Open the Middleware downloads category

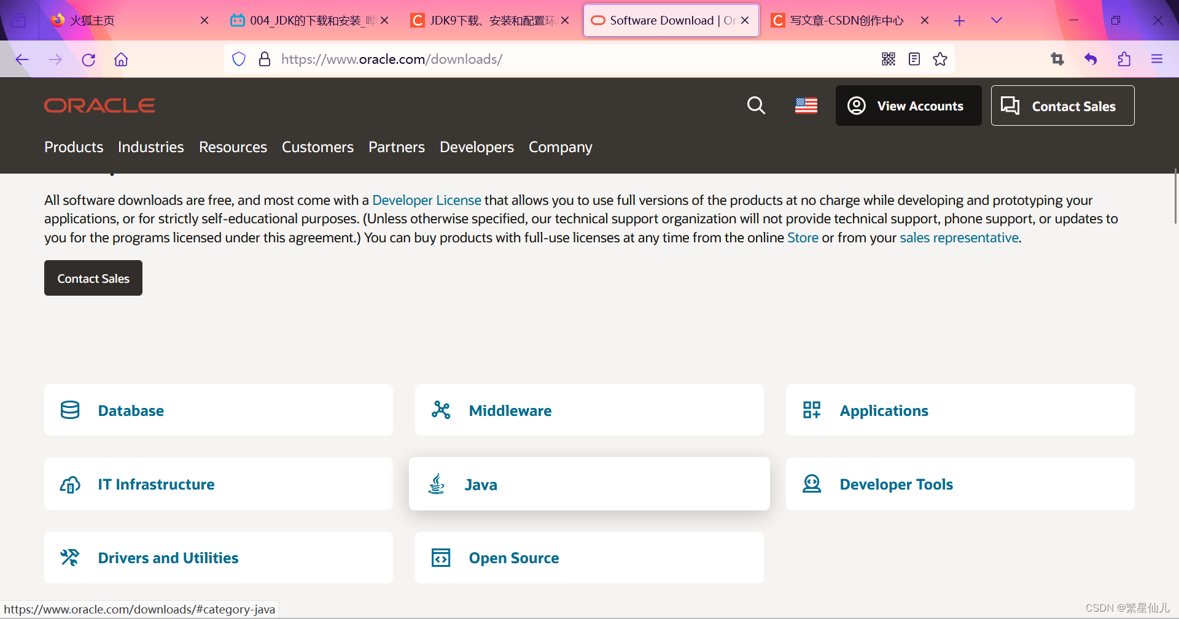(x=589, y=410)
